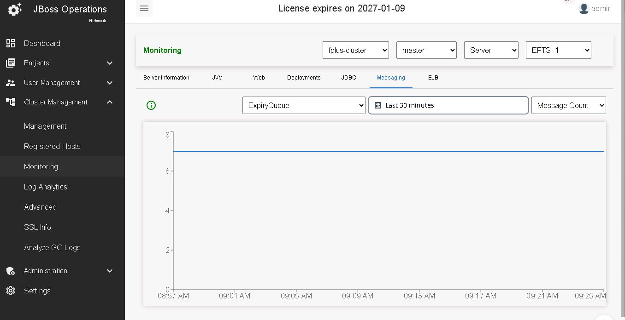Click the User Management people icon

point(11,83)
